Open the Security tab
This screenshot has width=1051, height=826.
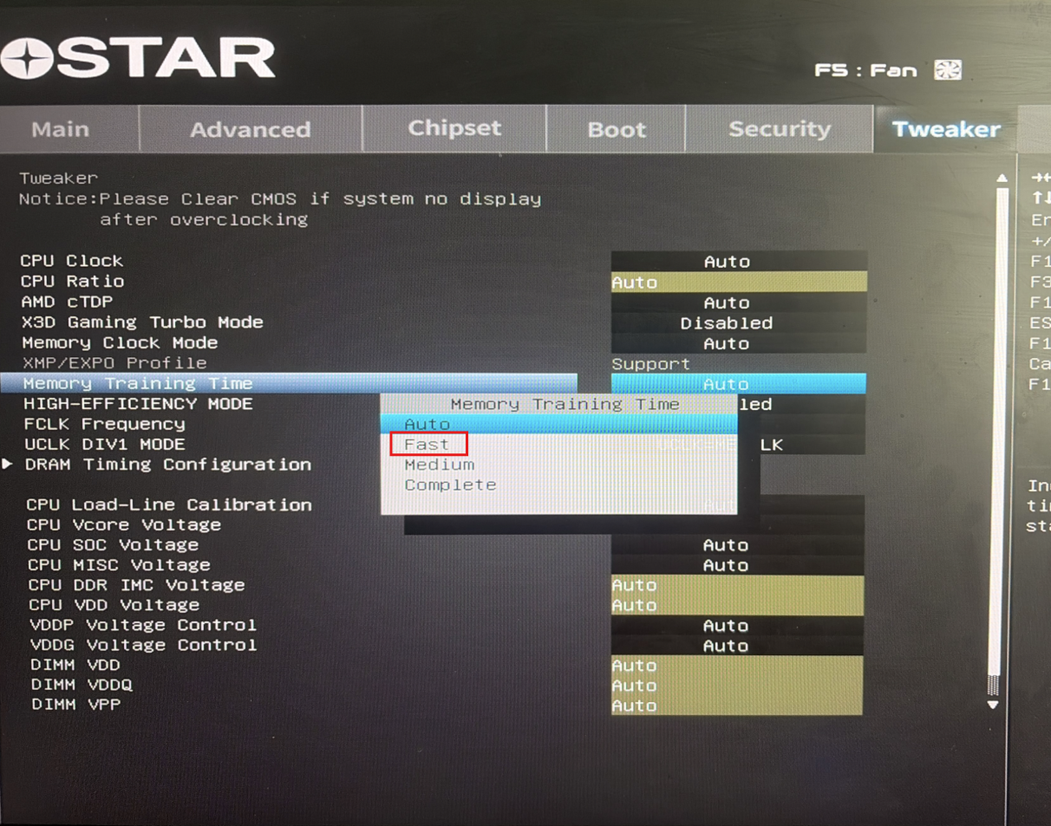(780, 129)
